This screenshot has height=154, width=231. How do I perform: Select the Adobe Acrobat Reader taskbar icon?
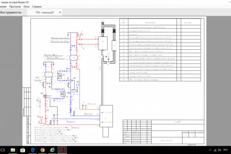click(62, 150)
